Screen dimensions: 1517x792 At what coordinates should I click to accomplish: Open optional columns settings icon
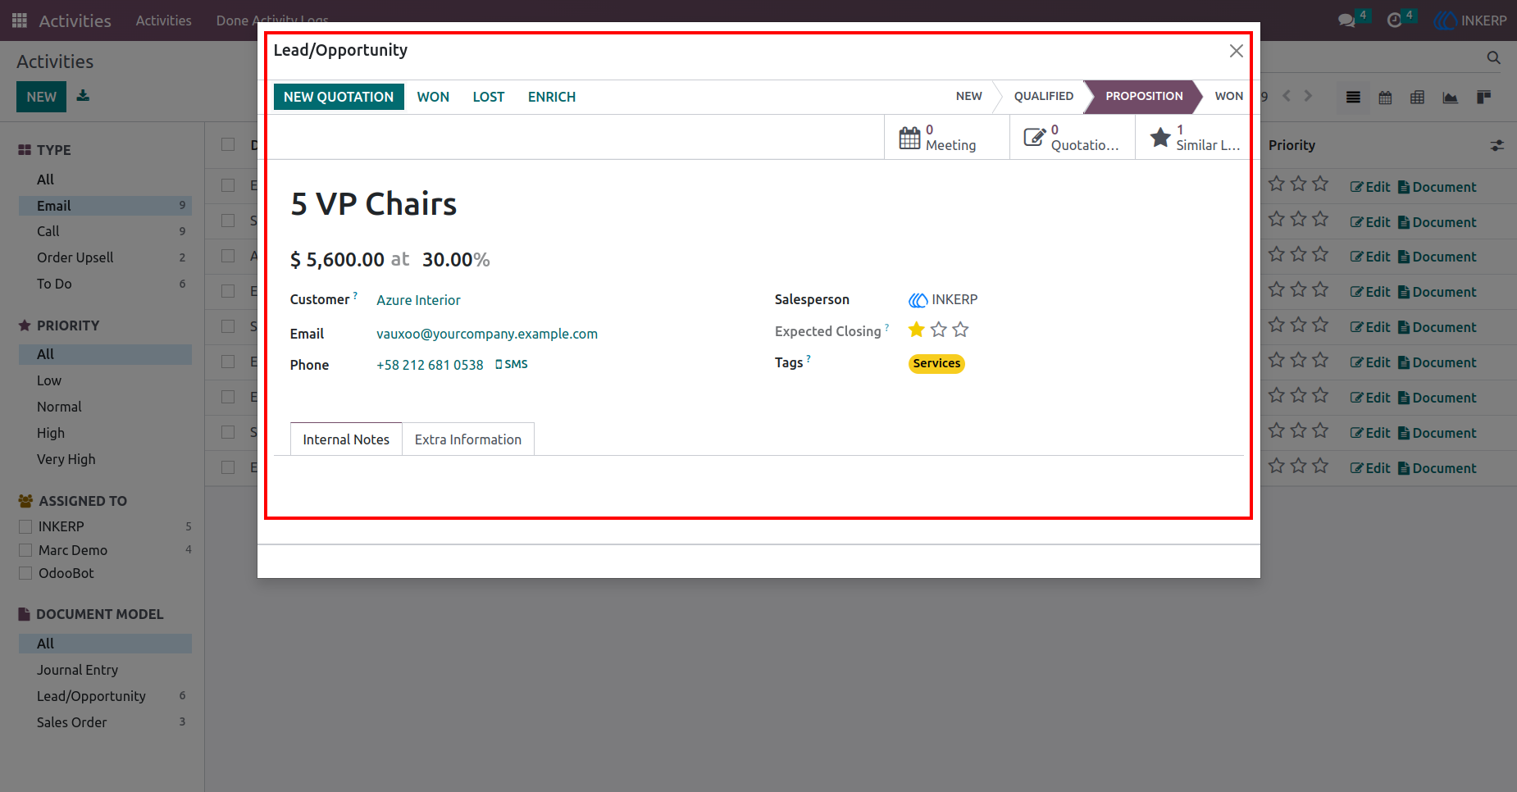point(1496,145)
